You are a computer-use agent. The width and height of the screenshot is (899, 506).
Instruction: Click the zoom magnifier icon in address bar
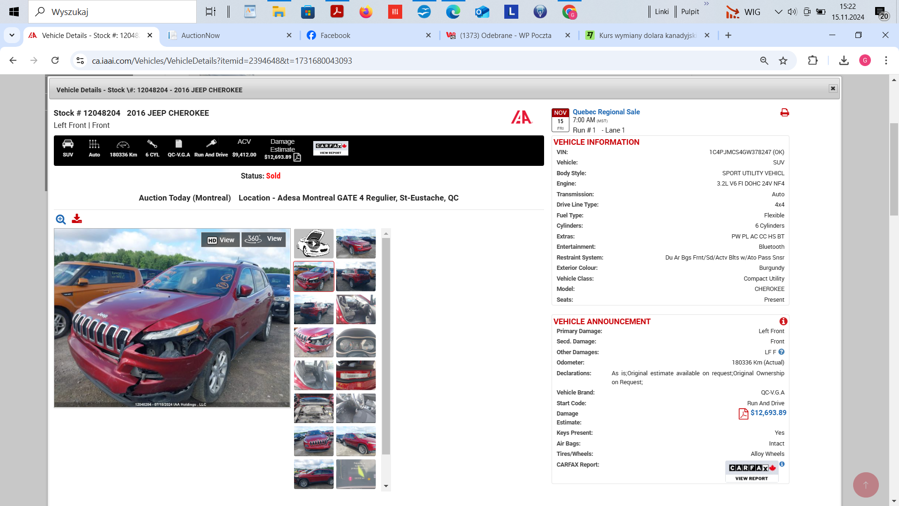coord(764,60)
